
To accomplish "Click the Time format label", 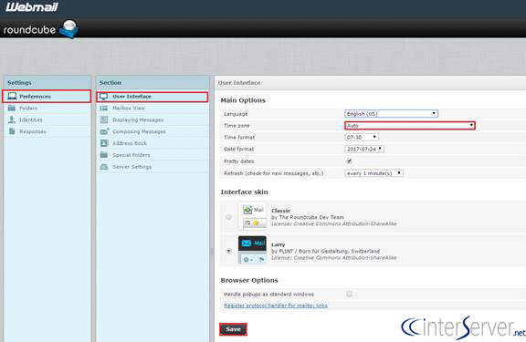I will click(239, 137).
